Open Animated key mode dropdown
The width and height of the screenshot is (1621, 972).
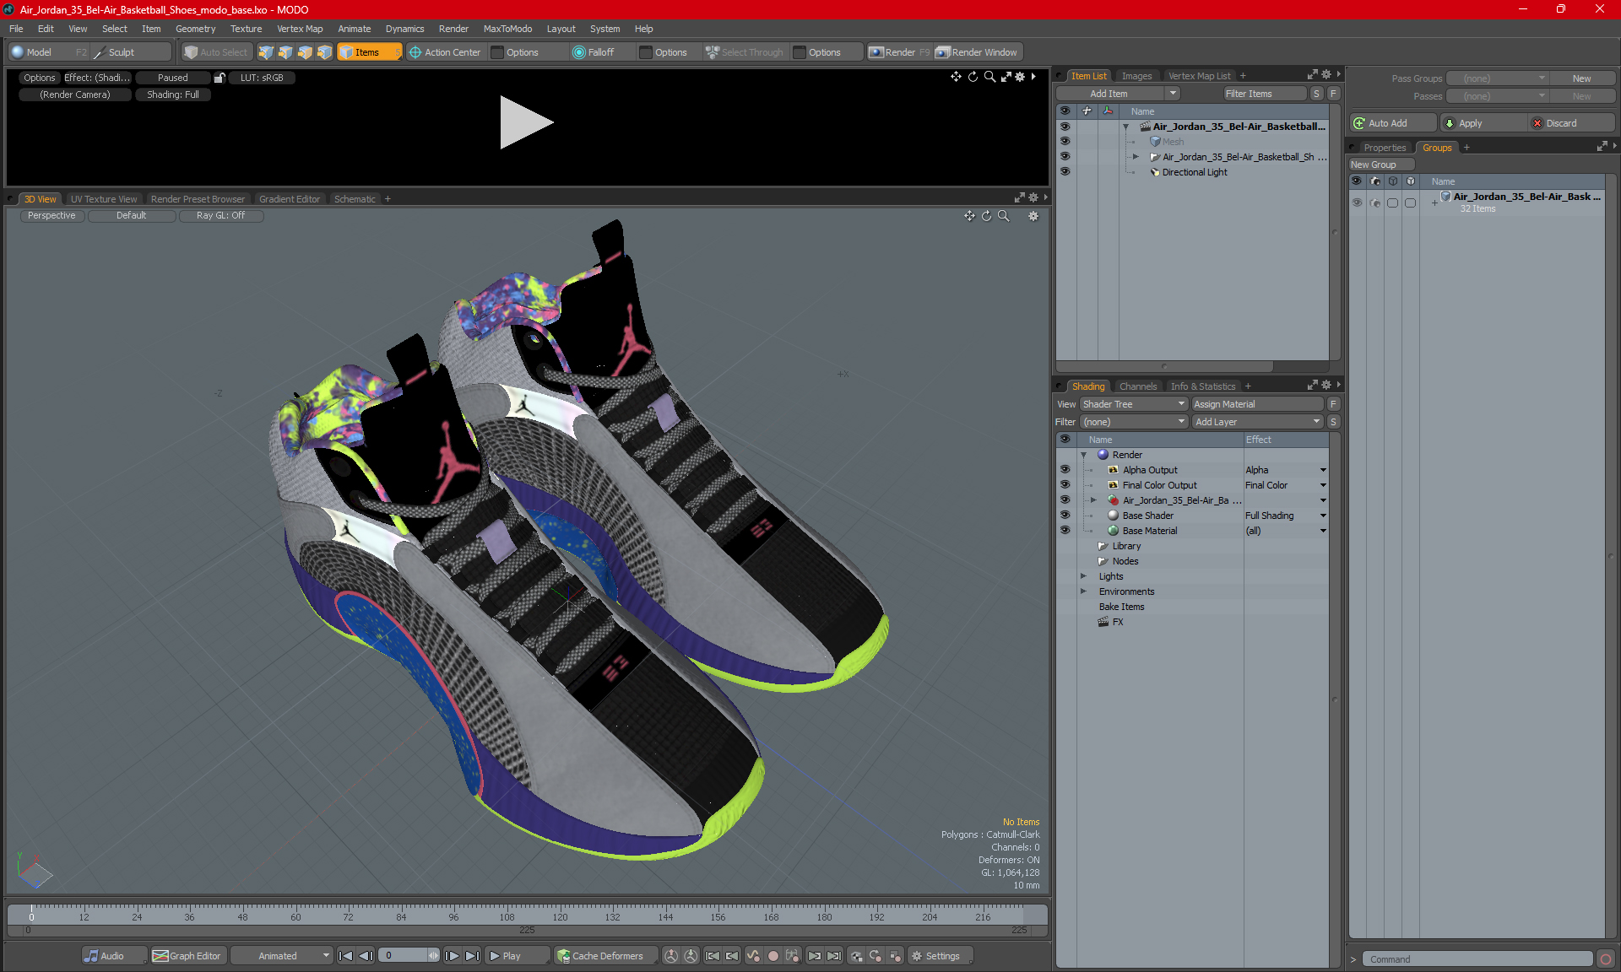coord(281,956)
